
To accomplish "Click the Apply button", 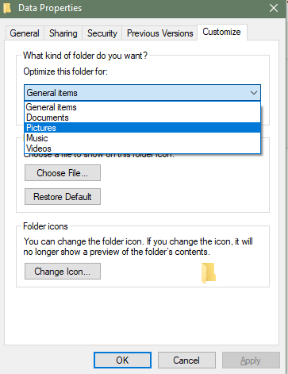I will [251, 361].
